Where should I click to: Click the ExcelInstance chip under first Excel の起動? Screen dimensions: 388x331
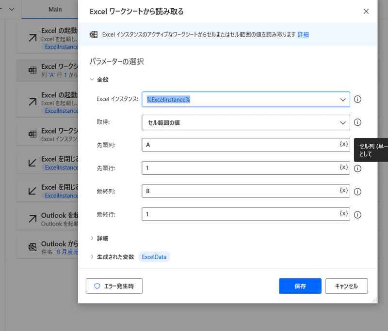[60, 47]
